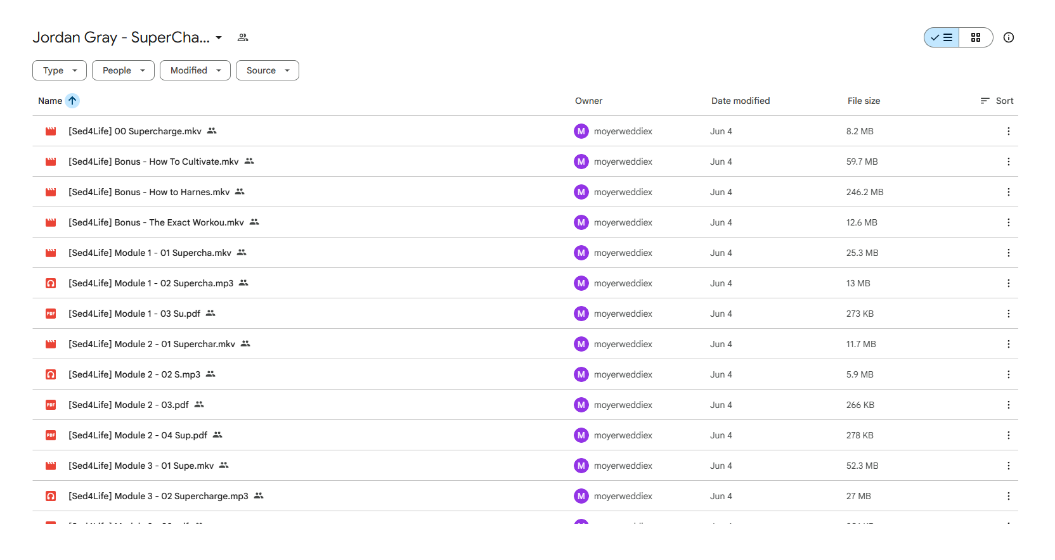Open the Modified filter dropdown
The image size is (1055, 560).
[195, 70]
